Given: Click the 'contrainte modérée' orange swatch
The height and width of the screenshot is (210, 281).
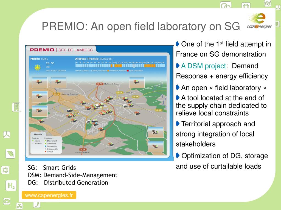Looking at the screenshot, I should coord(108,71).
